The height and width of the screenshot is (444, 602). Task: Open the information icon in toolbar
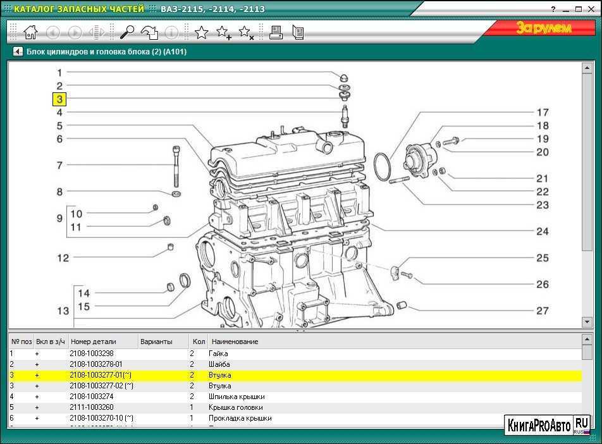(x=171, y=32)
